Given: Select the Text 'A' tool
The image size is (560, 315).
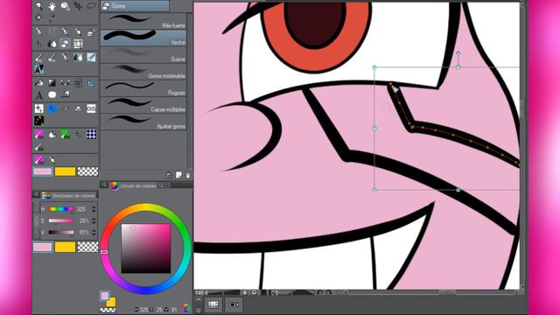Looking at the screenshot, I should tap(38, 95).
